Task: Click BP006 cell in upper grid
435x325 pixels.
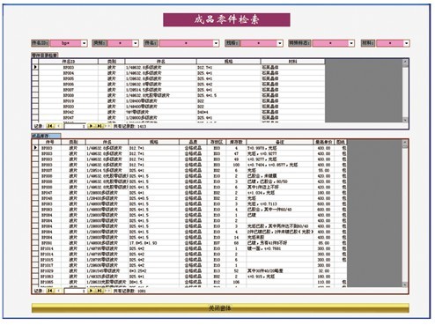Action: [69, 84]
